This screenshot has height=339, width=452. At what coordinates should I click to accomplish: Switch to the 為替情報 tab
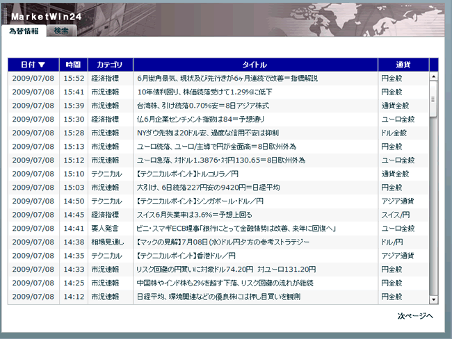click(24, 31)
